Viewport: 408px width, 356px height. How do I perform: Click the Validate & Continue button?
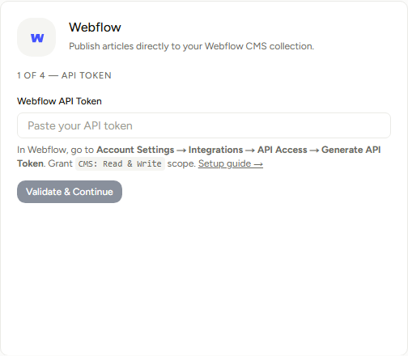70,192
